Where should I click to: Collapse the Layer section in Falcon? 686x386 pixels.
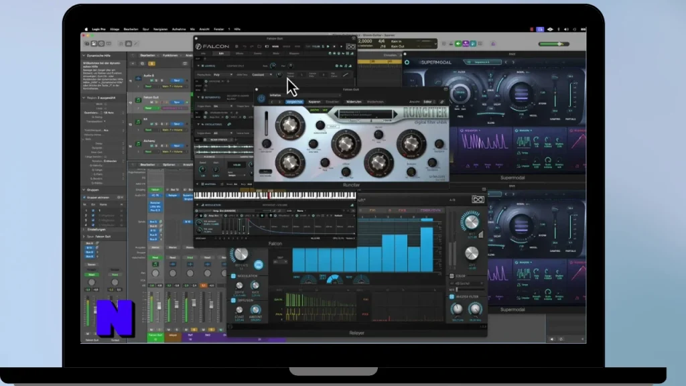click(198, 66)
